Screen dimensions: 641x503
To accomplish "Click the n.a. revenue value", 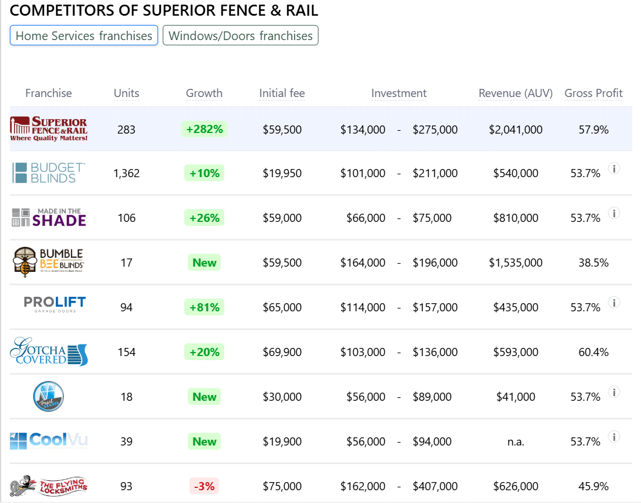I will click(x=515, y=441).
